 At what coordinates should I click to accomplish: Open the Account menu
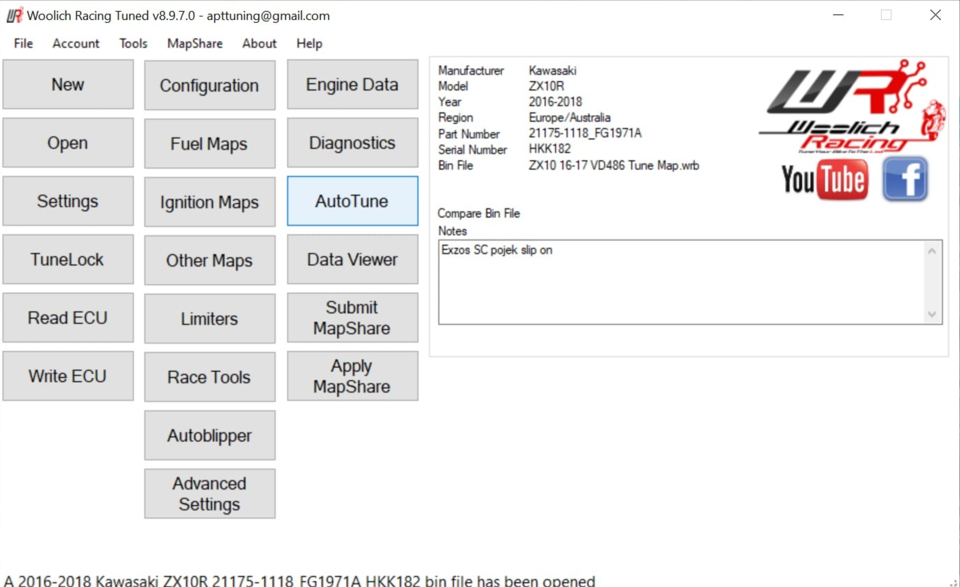click(76, 43)
